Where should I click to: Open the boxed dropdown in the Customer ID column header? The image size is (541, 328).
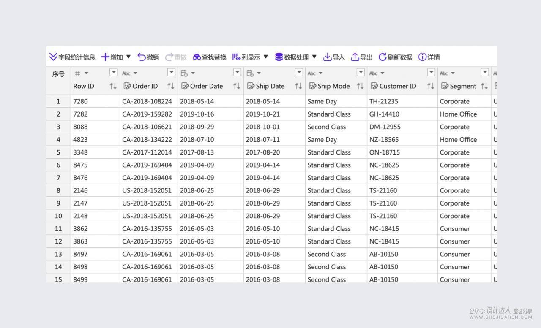pyautogui.click(x=431, y=72)
